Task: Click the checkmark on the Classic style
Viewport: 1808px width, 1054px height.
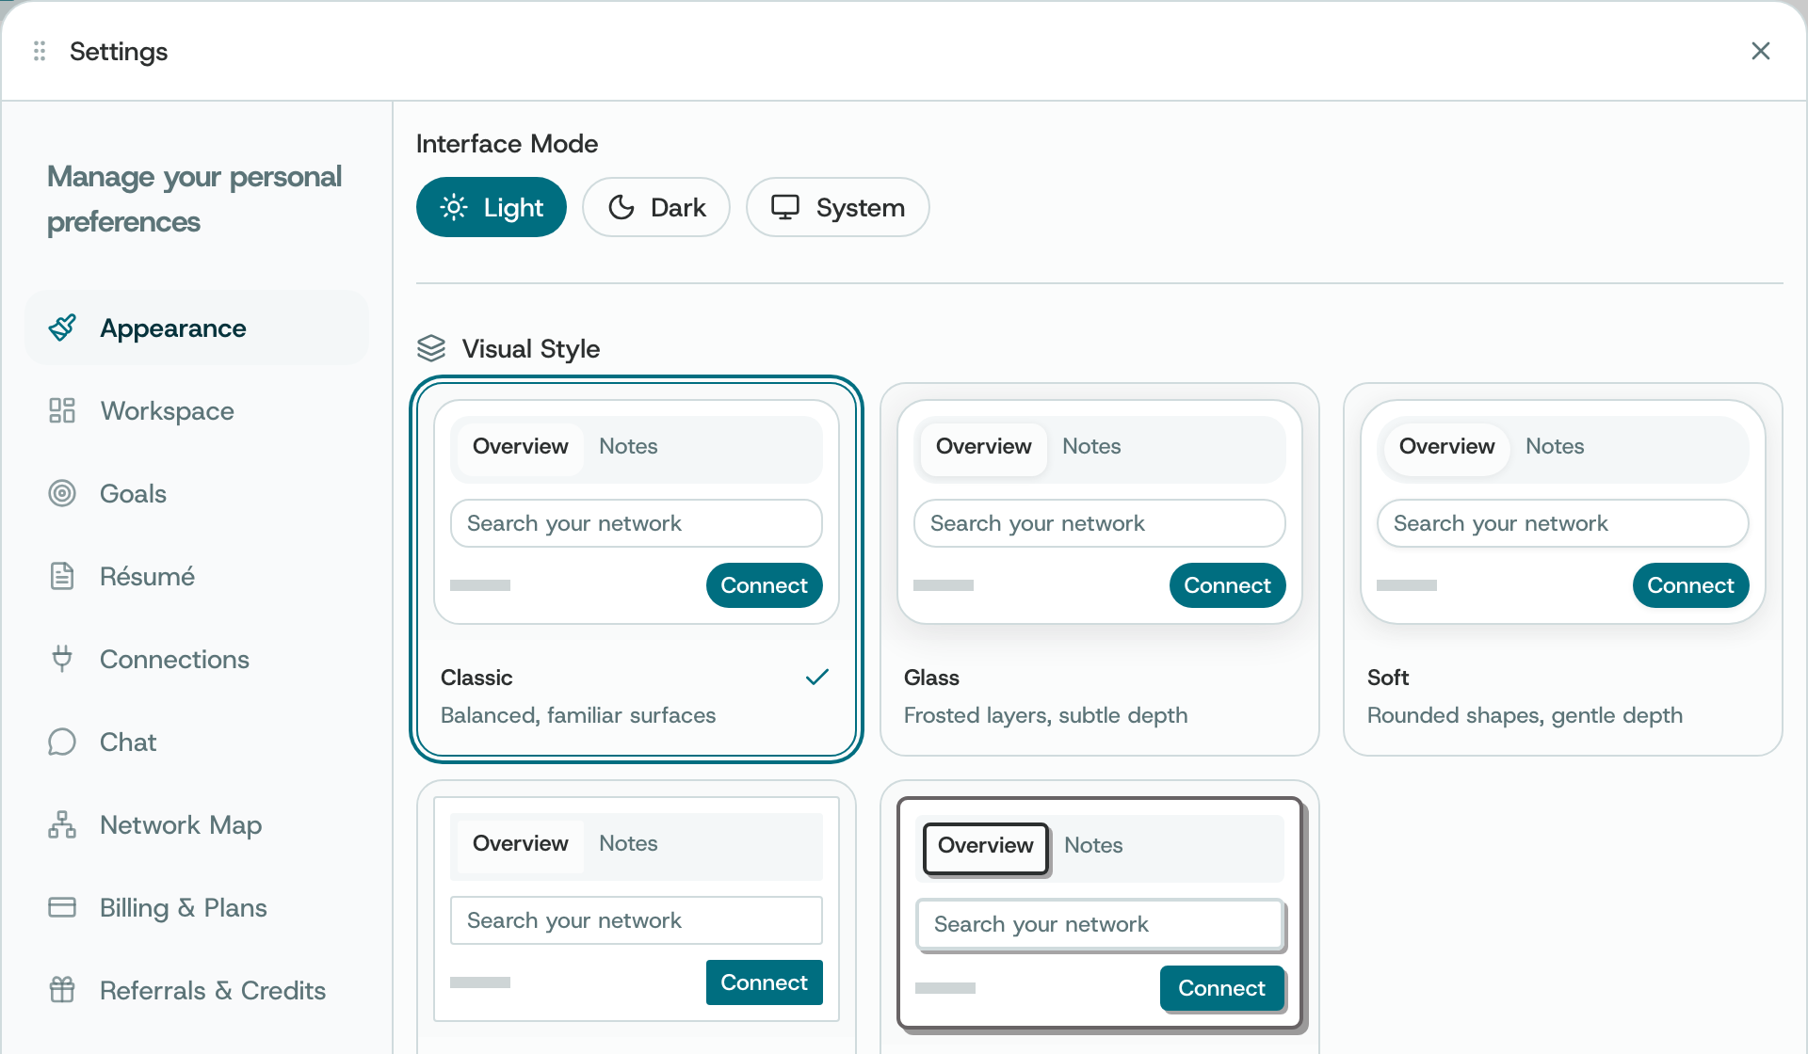Action: point(817,677)
